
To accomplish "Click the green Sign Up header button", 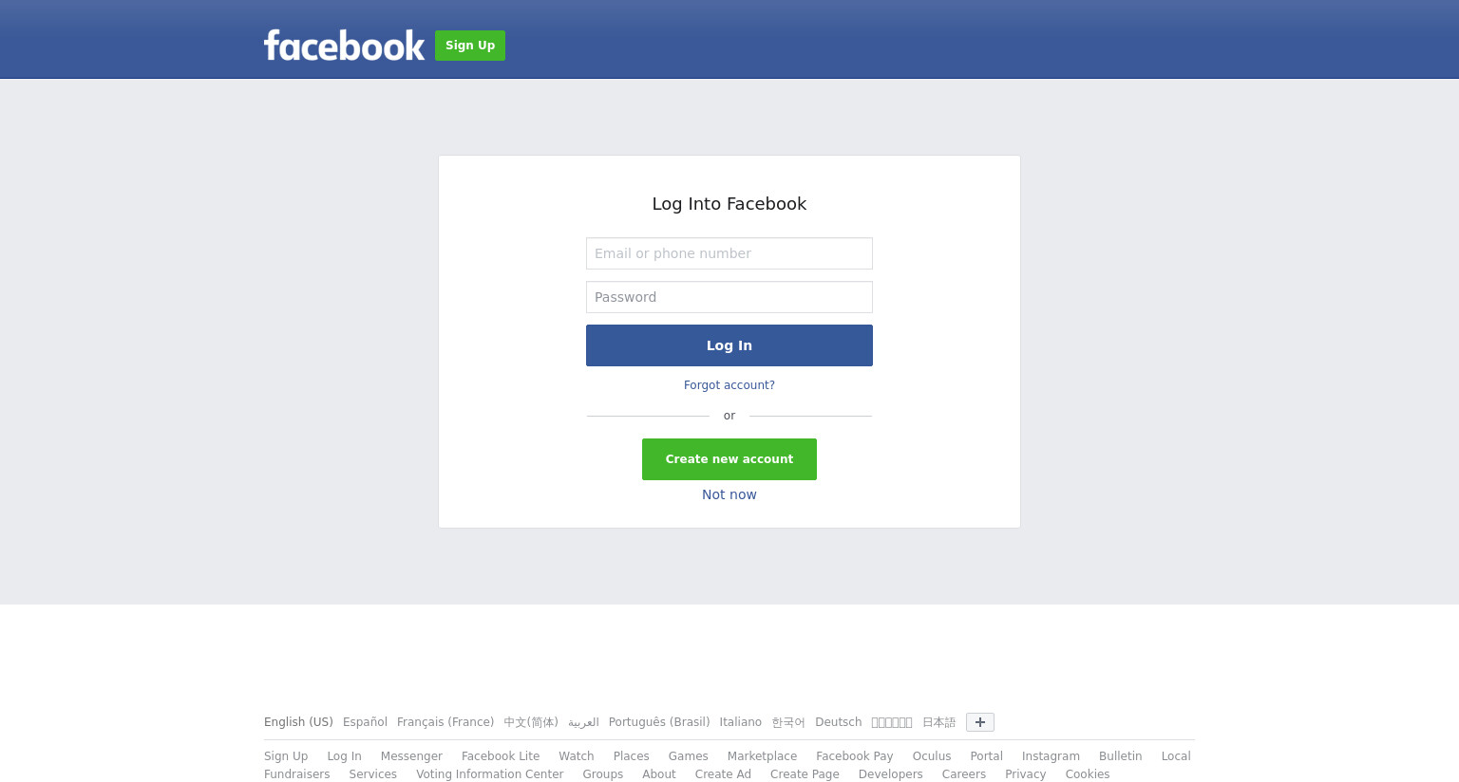I will (470, 46).
